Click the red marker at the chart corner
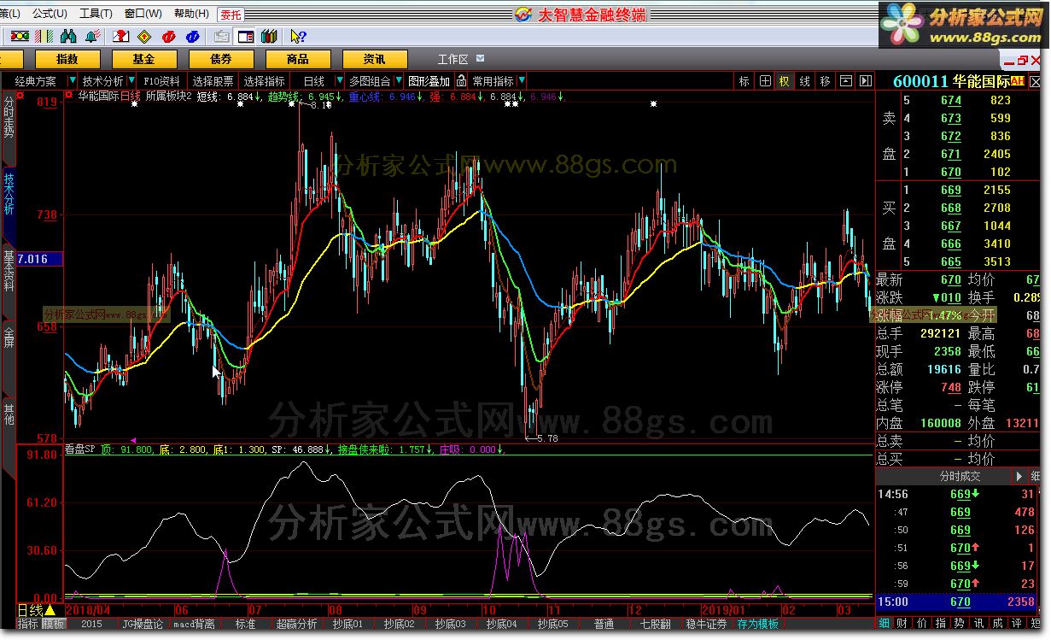This screenshot has height=640, width=1051. 68,95
